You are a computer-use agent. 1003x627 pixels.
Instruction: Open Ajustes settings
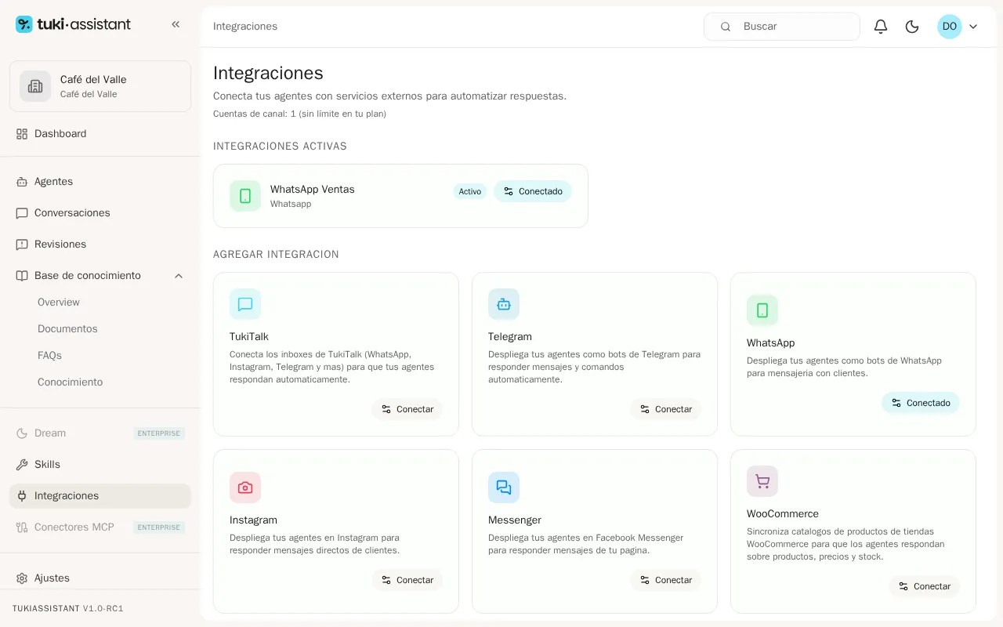pos(100,578)
